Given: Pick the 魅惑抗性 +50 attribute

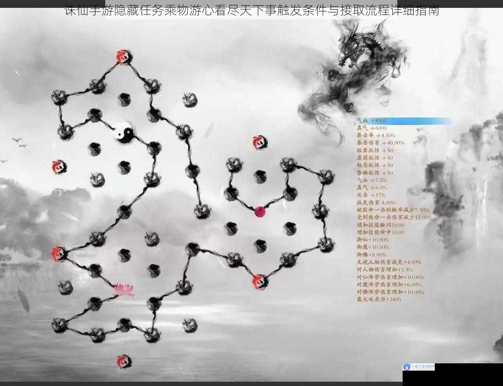Looking at the screenshot, I should (375, 165).
